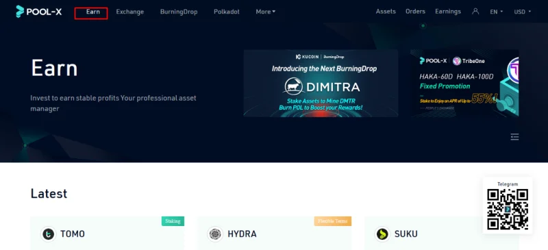Open the SUKU product card
This screenshot has height=250, width=548.
441,233
